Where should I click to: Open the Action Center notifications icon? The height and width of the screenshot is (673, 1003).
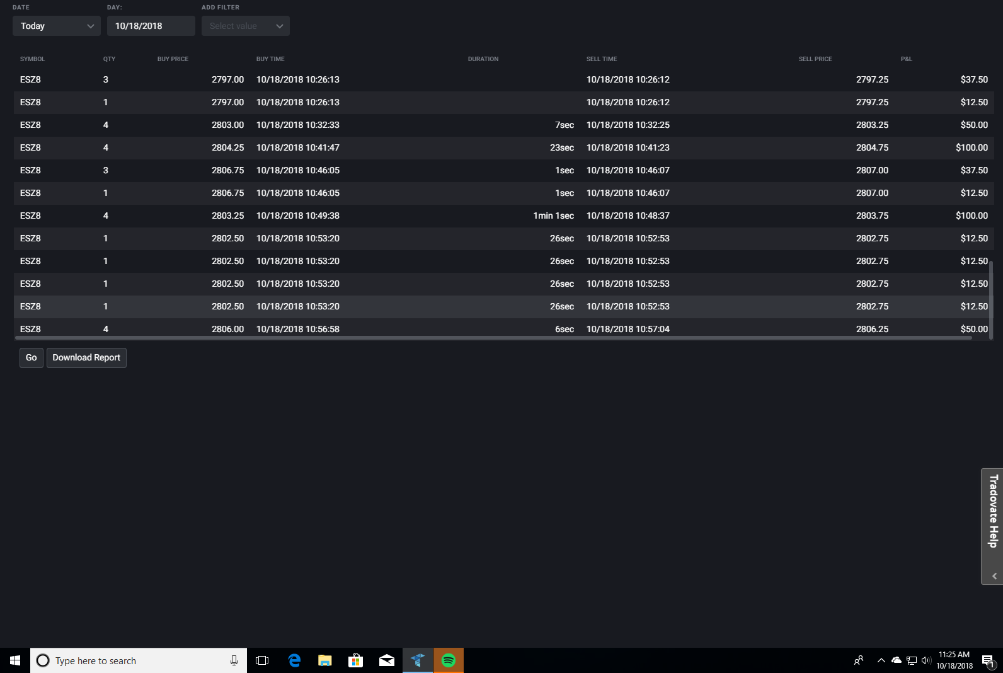(989, 660)
